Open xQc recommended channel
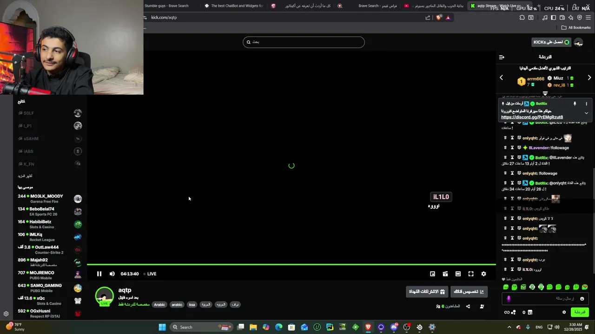Viewport: 595px width, 334px height. (x=50, y=301)
